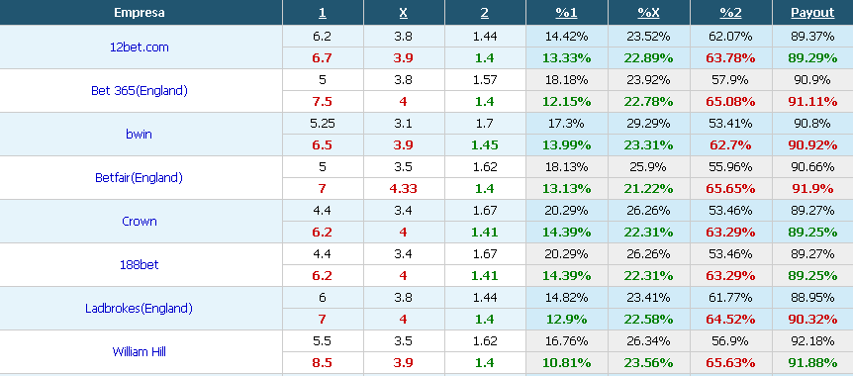Sort by the X column header
853x376 pixels.
(403, 13)
